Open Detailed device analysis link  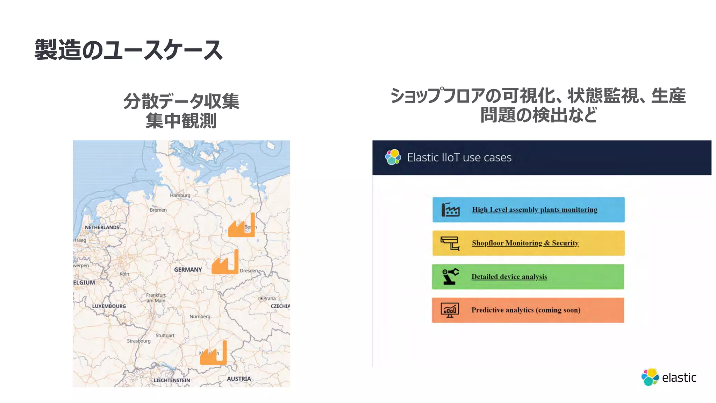(509, 276)
